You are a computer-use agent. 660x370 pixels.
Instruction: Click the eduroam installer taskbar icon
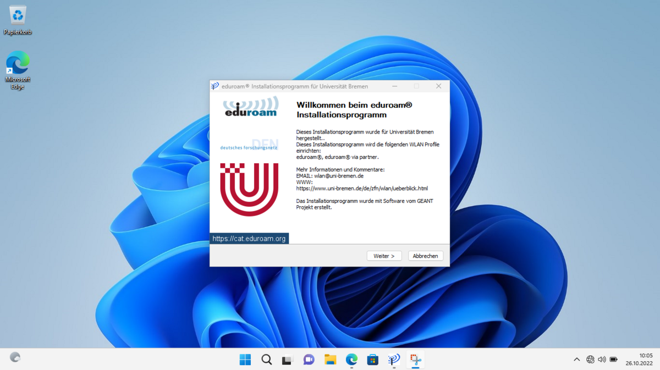394,360
